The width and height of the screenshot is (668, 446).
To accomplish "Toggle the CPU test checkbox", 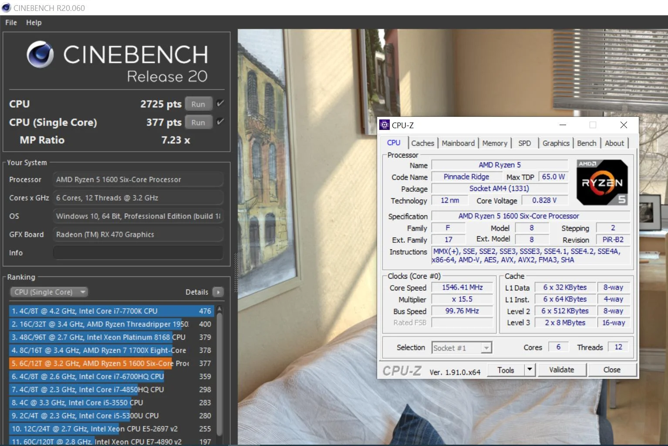I will pyautogui.click(x=220, y=103).
